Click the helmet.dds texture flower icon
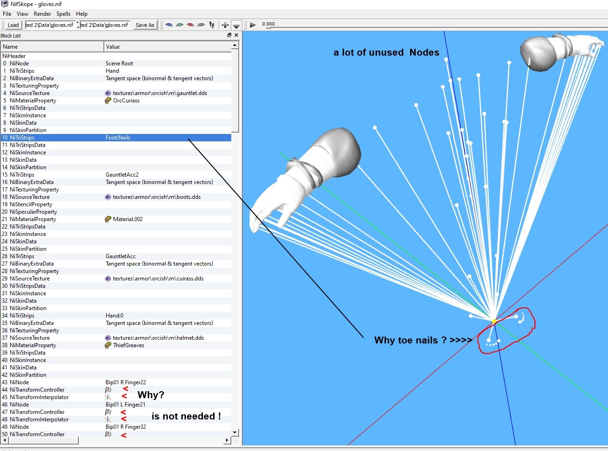Viewport: 608px width, 451px height. pyautogui.click(x=108, y=338)
